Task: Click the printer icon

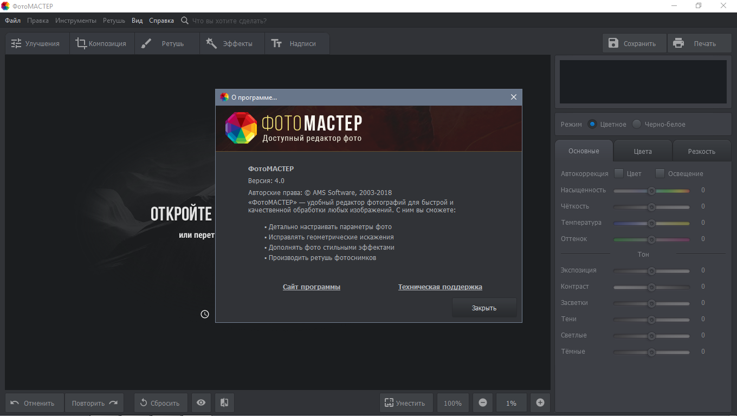Action: click(678, 43)
